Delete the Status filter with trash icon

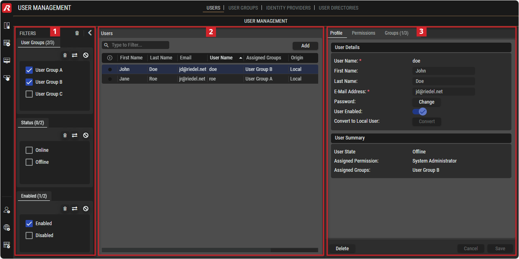pos(65,135)
